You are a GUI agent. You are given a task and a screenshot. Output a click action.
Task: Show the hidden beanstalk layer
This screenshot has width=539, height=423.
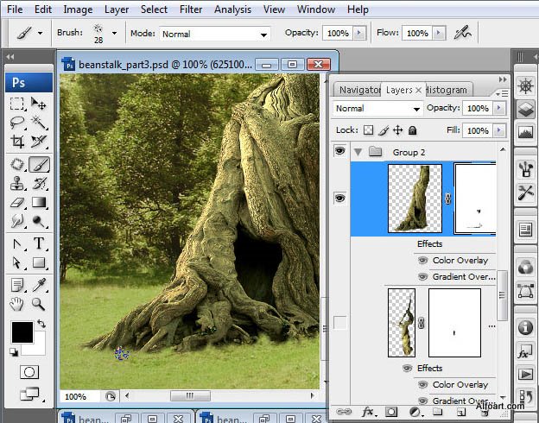pos(340,323)
